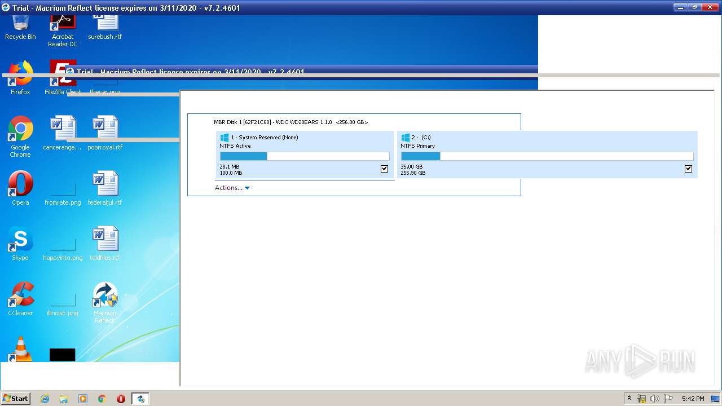Open Windows Media Player taskbar icon

(83, 399)
